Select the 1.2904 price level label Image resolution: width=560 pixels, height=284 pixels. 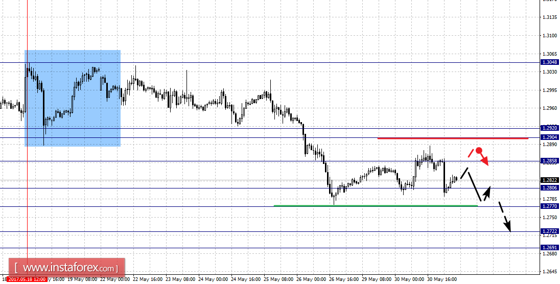(x=550, y=137)
